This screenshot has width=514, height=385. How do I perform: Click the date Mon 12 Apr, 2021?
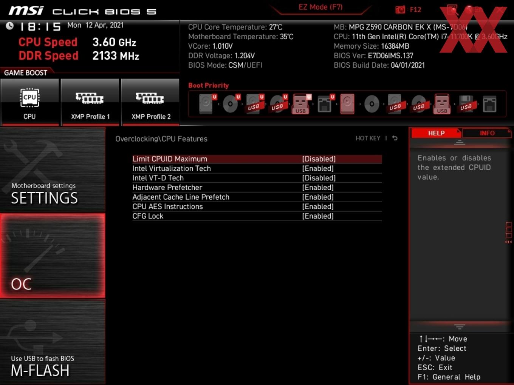[95, 25]
